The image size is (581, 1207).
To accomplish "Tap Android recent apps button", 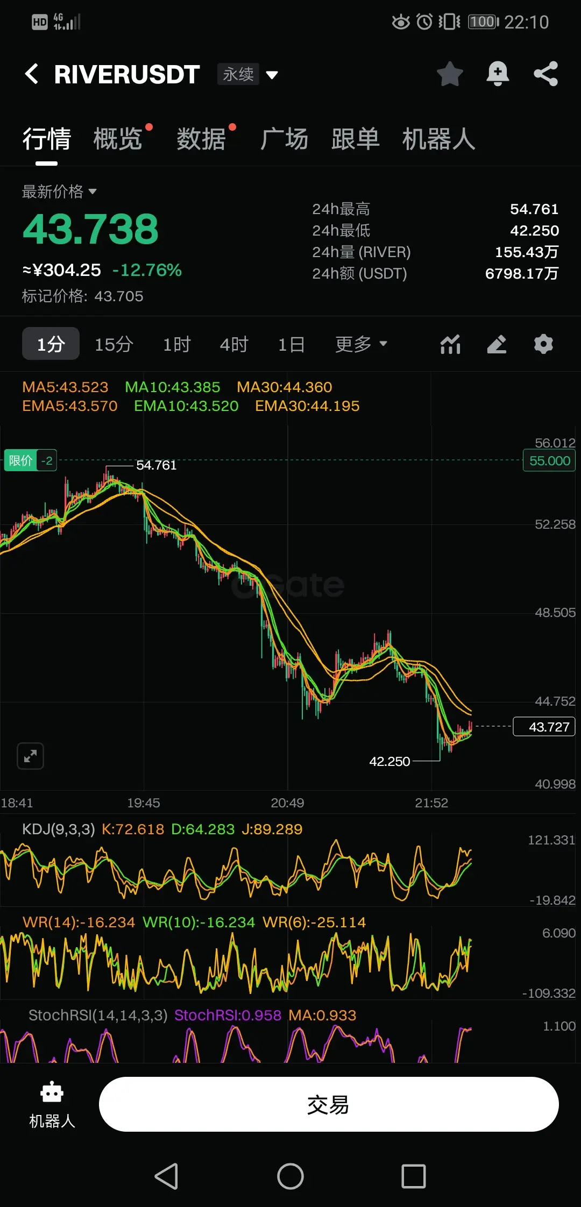I will [x=414, y=1176].
